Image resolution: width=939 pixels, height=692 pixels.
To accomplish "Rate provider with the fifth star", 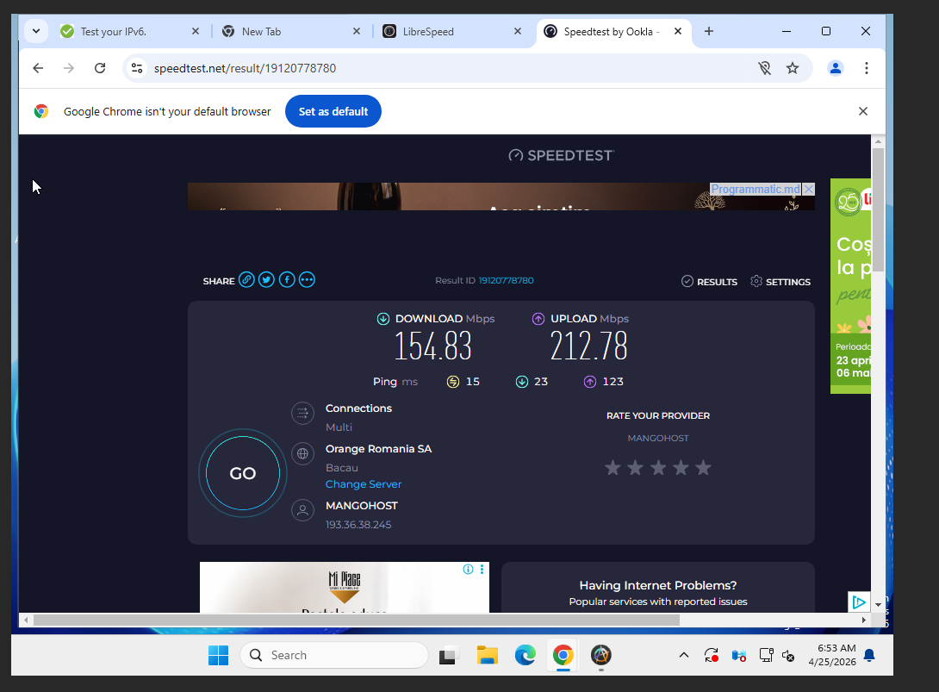I will coord(703,468).
